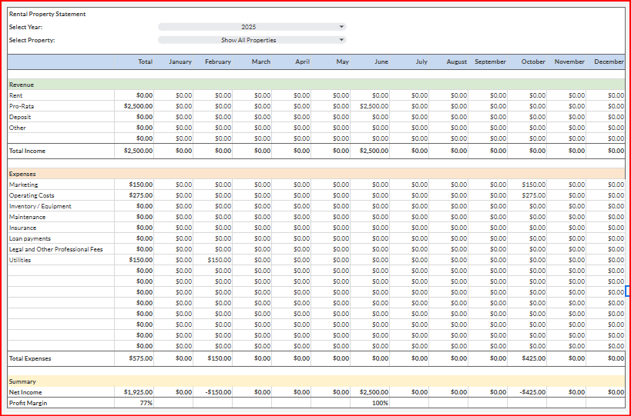Open the Select Property dropdown showing Show All Properties
Screen dimensions: 631x416
click(252, 40)
